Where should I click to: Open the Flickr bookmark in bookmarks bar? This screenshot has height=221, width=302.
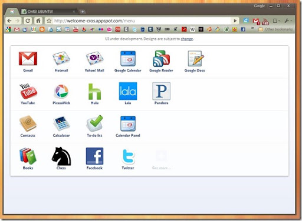[101, 29]
